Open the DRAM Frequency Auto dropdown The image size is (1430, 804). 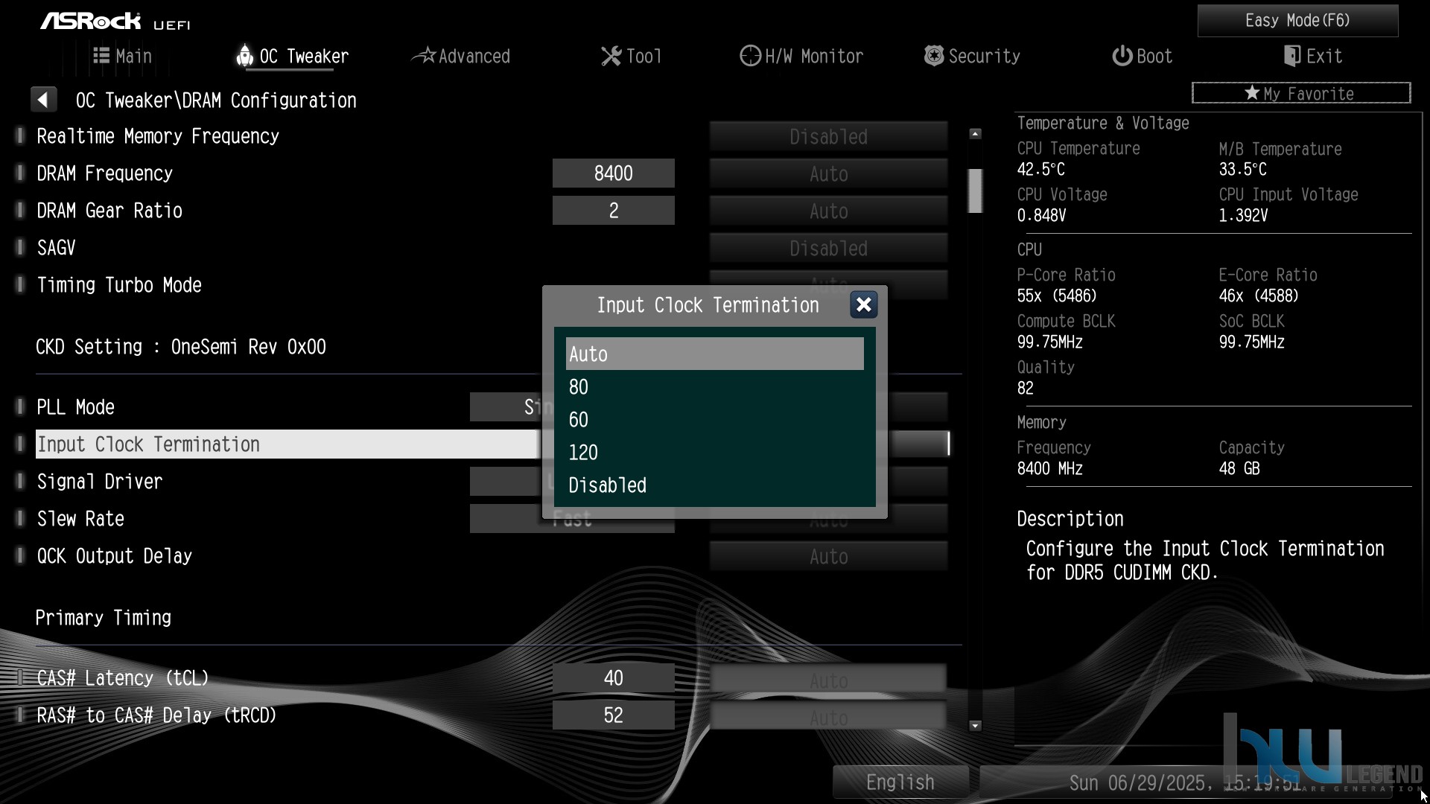coord(828,173)
